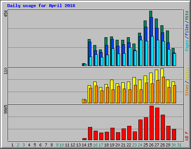Select the 110 visits axis maximum label
191x149 pixels.
[6, 71]
